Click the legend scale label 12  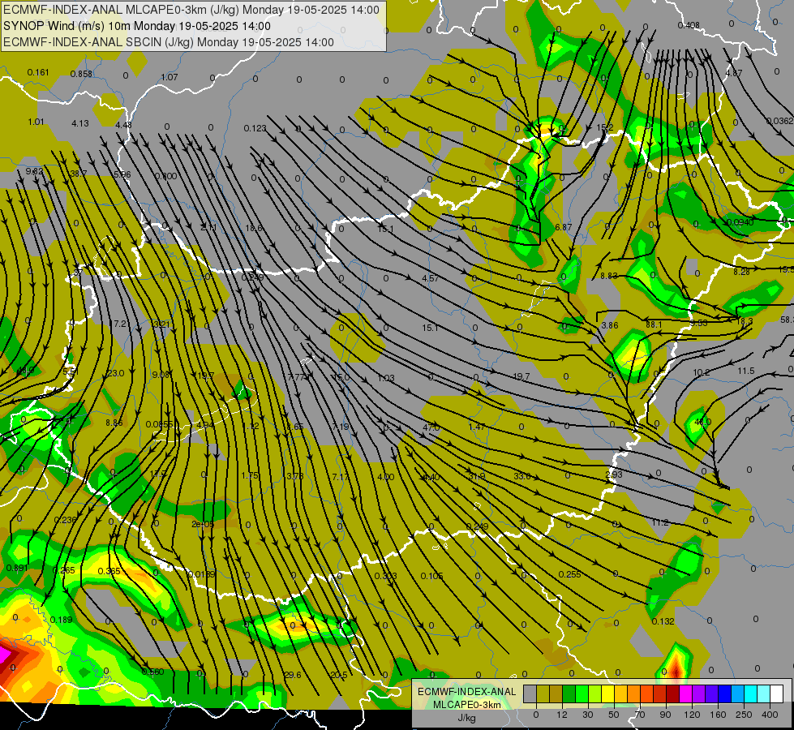point(561,715)
